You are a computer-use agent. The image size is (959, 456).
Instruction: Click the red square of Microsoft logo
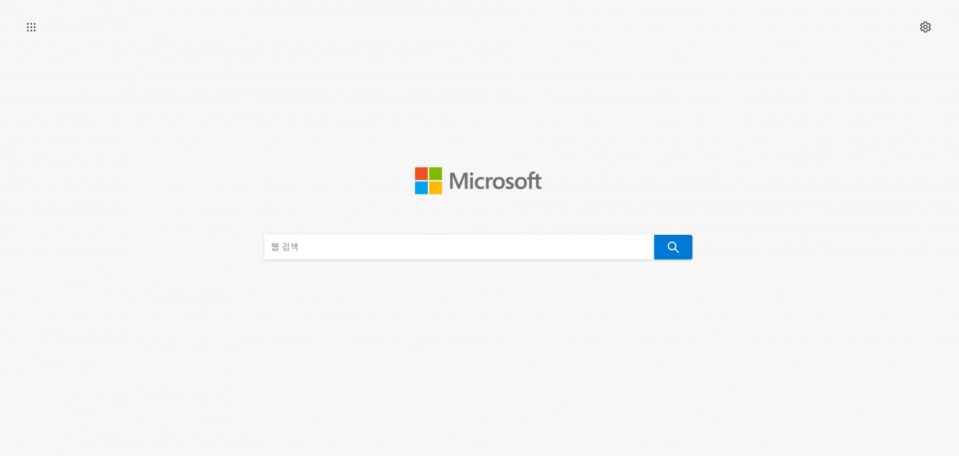pyautogui.click(x=421, y=174)
